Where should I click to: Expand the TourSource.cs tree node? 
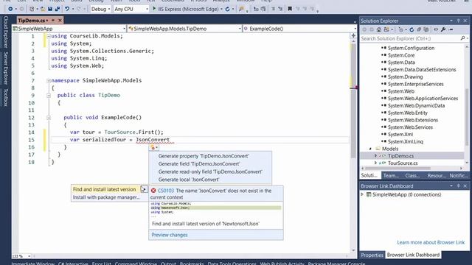[375, 163]
